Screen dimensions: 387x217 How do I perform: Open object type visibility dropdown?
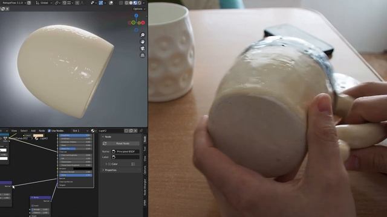click(x=94, y=3)
